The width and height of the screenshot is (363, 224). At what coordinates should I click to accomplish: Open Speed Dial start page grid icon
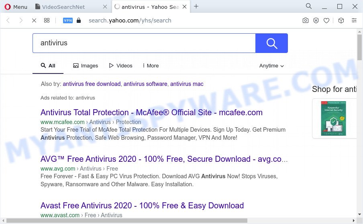click(x=47, y=20)
